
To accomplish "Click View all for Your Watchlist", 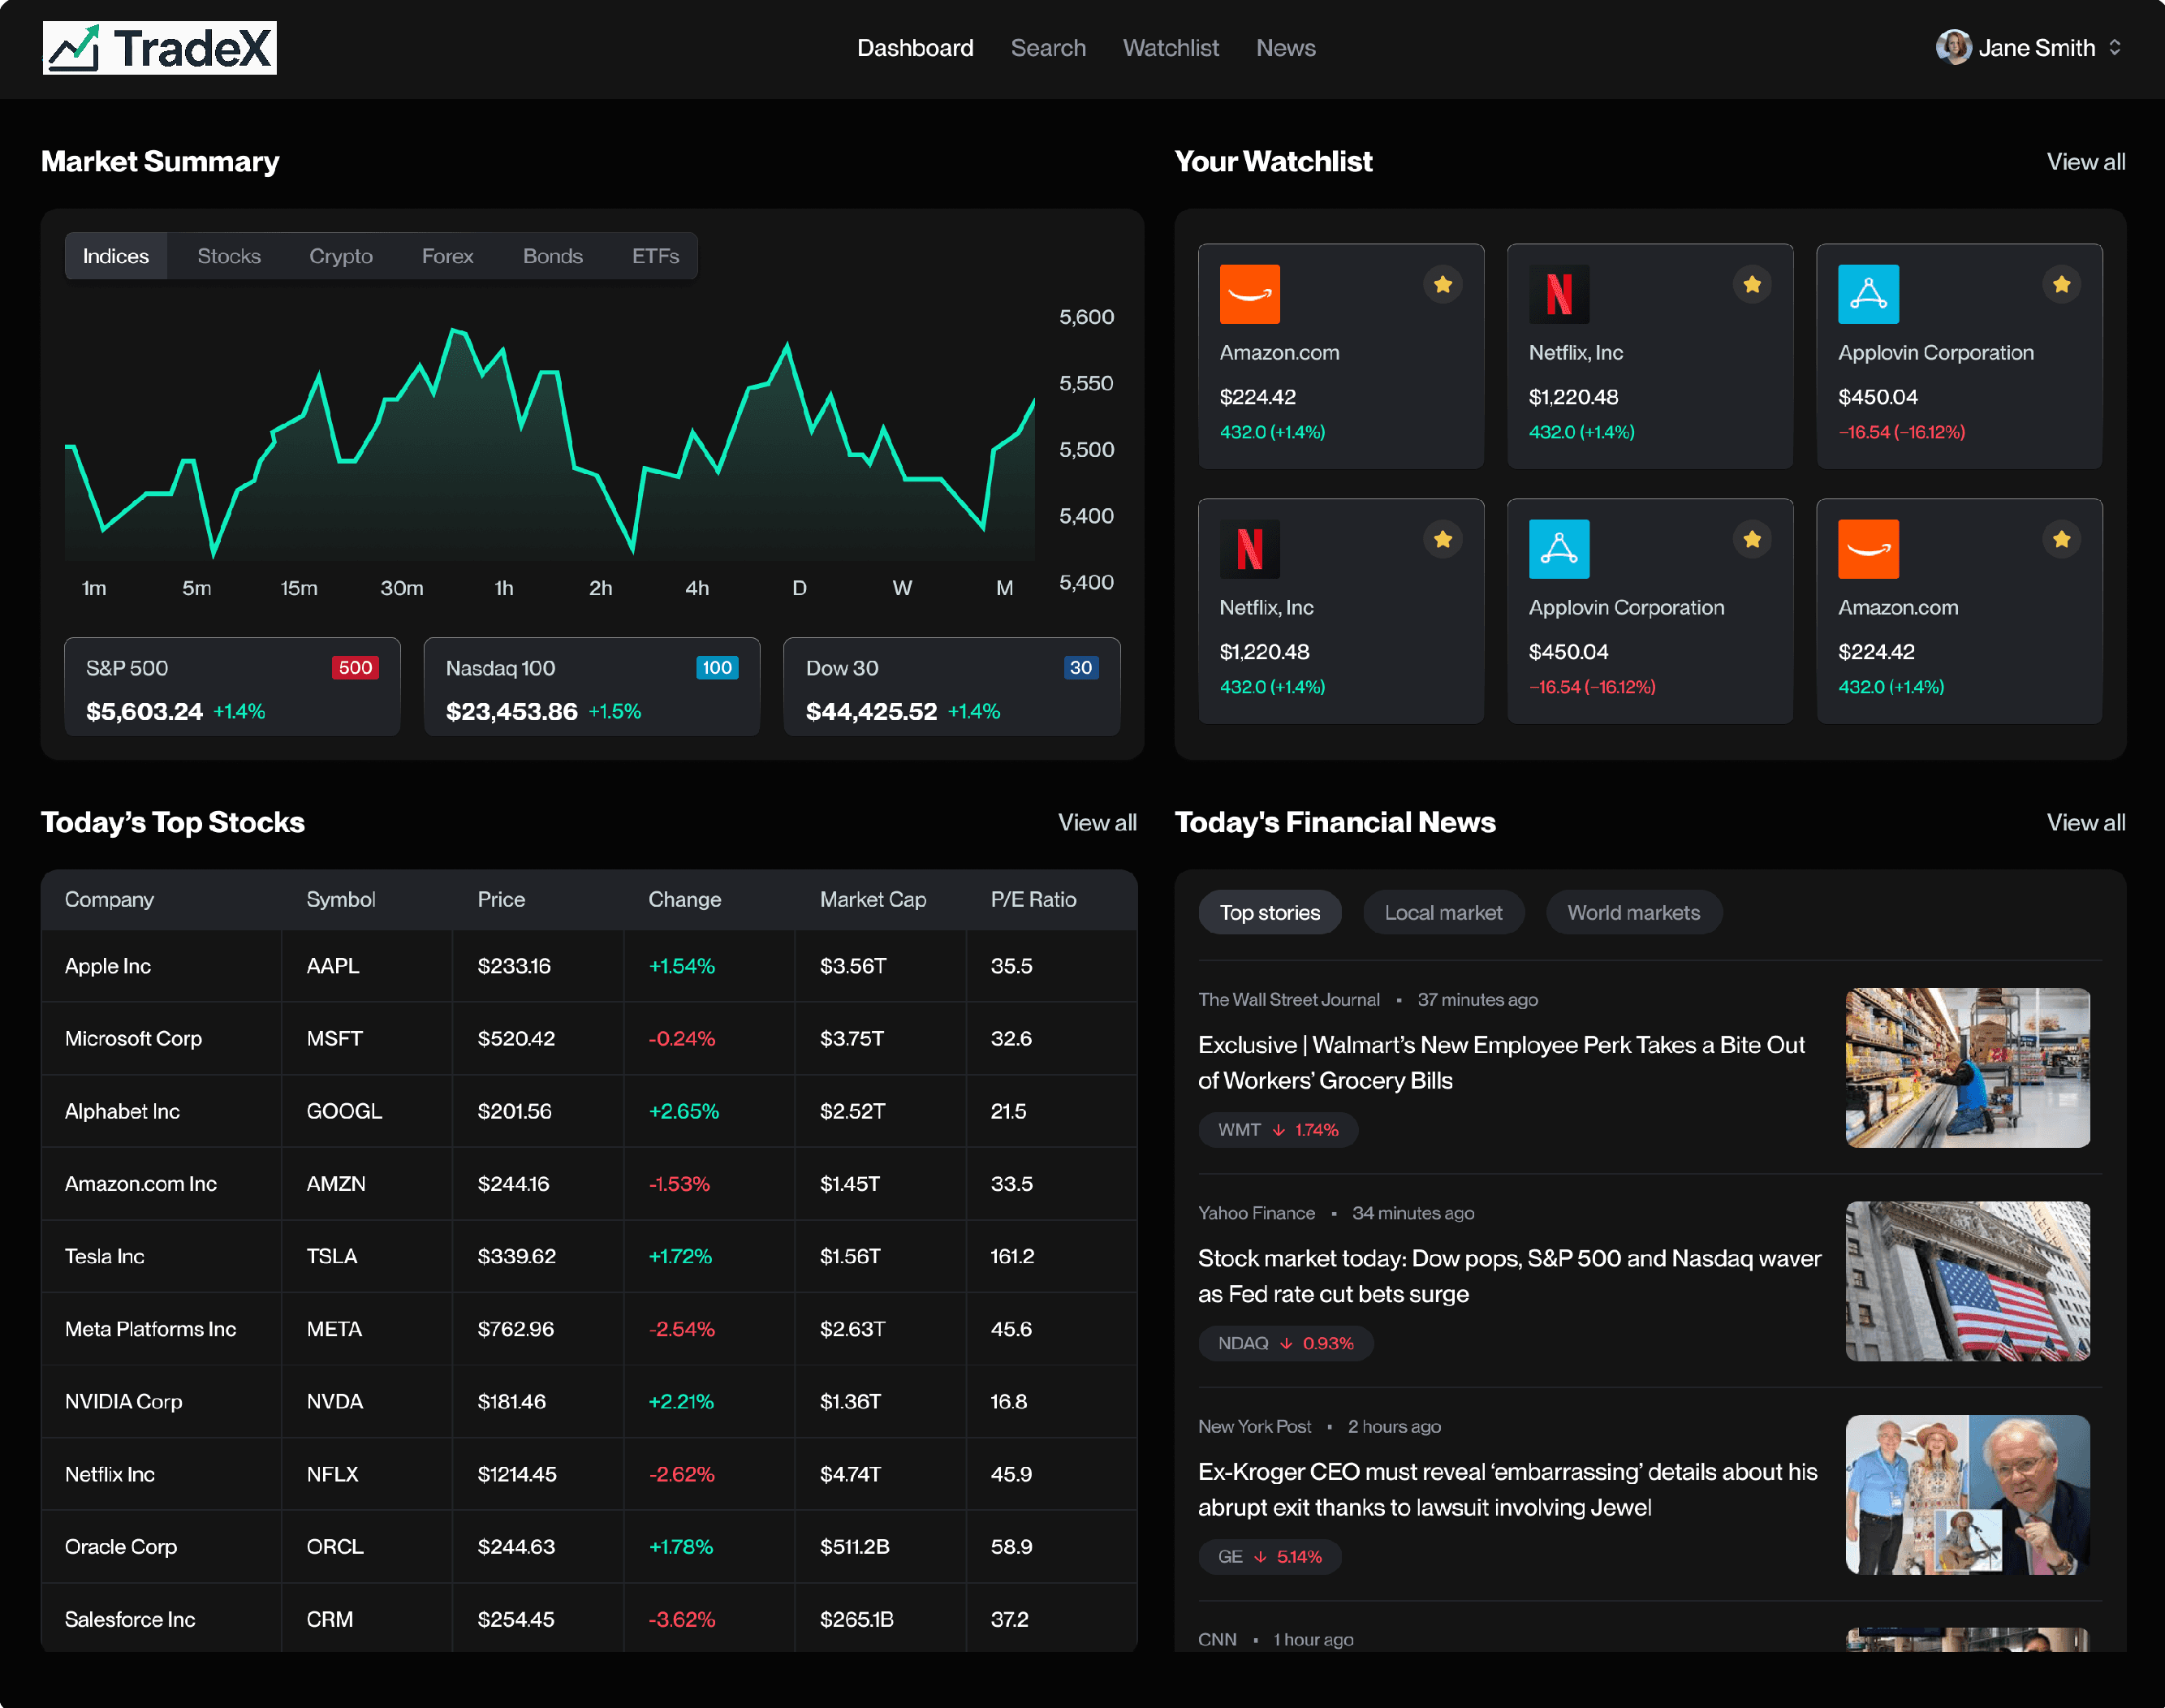I will point(2085,162).
